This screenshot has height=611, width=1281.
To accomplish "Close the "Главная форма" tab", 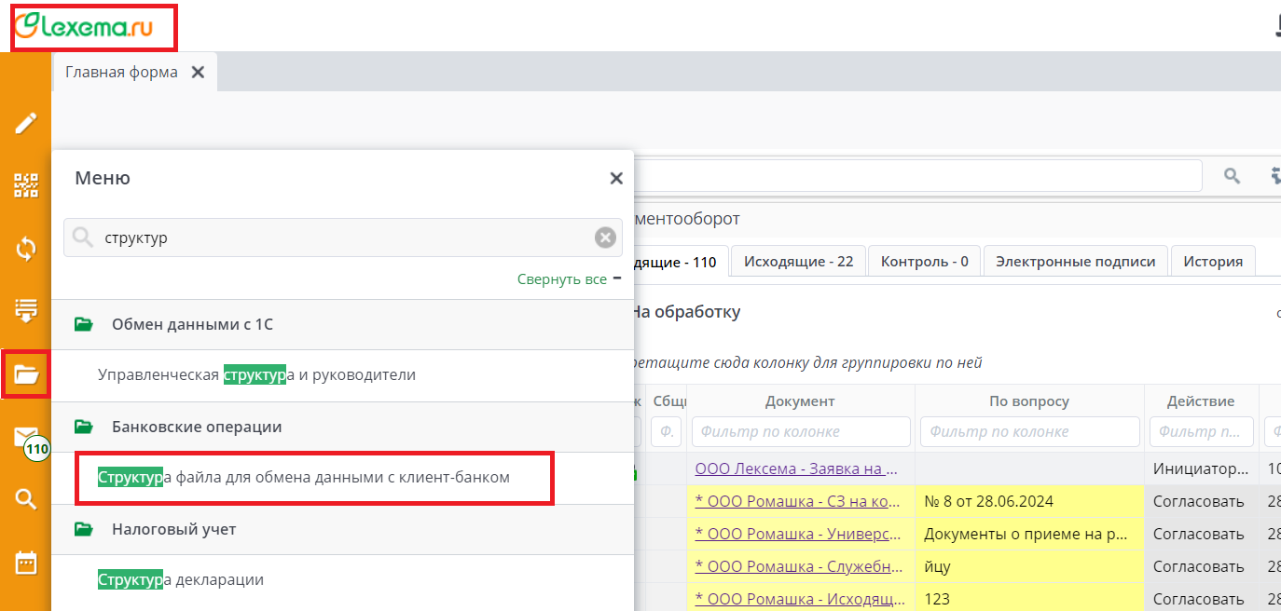I will coord(198,73).
